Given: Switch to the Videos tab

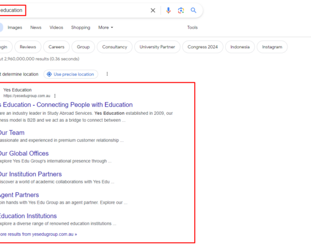Looking at the screenshot, I should click(56, 28).
